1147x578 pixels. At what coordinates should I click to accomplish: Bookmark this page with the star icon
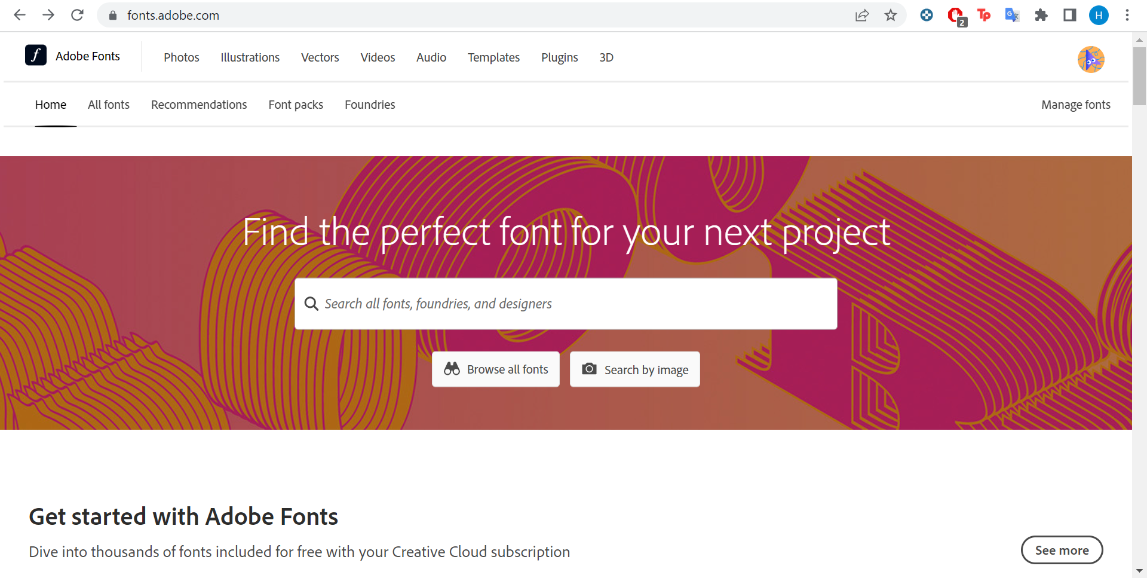tap(891, 15)
